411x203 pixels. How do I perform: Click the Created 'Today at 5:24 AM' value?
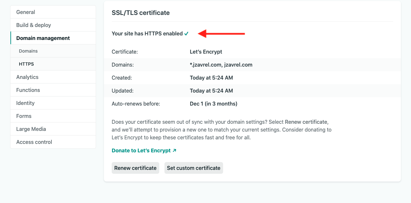point(211,78)
